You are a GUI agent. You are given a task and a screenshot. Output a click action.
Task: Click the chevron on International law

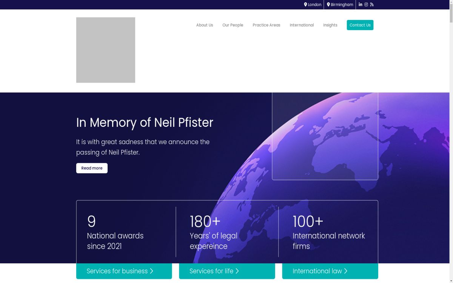(x=346, y=271)
